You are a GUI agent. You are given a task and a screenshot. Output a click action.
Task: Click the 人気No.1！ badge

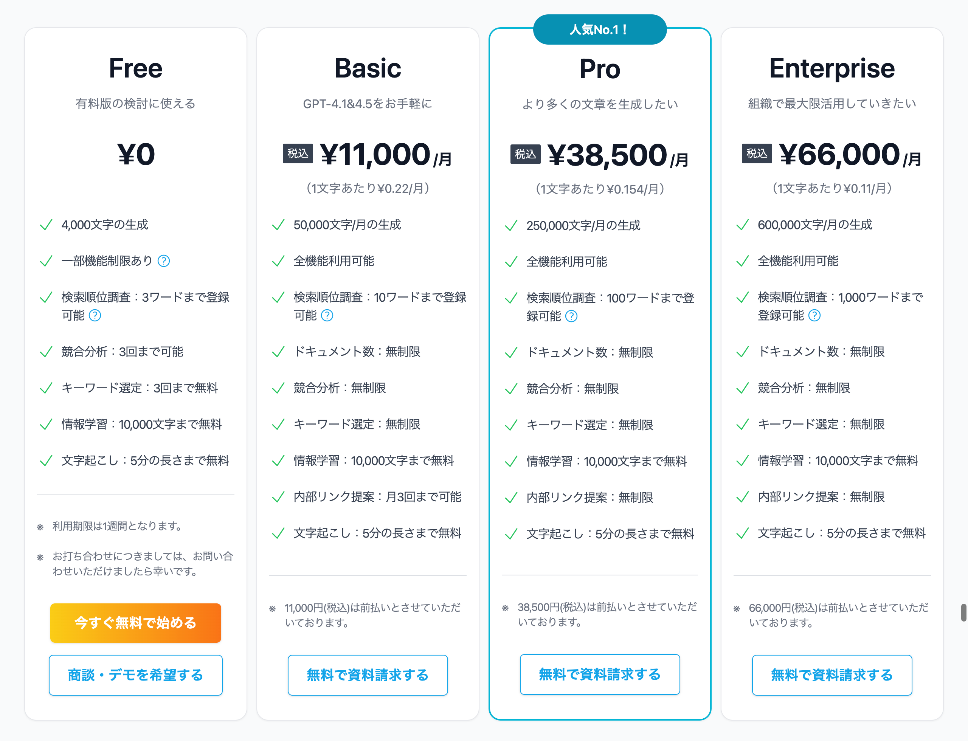coord(600,29)
